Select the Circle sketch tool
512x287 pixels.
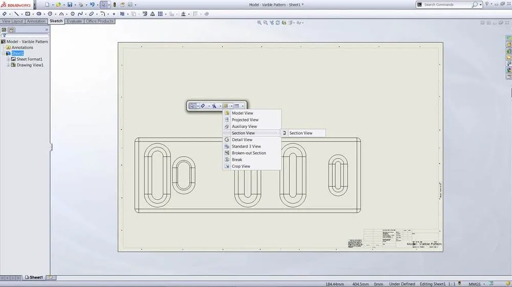point(50,14)
